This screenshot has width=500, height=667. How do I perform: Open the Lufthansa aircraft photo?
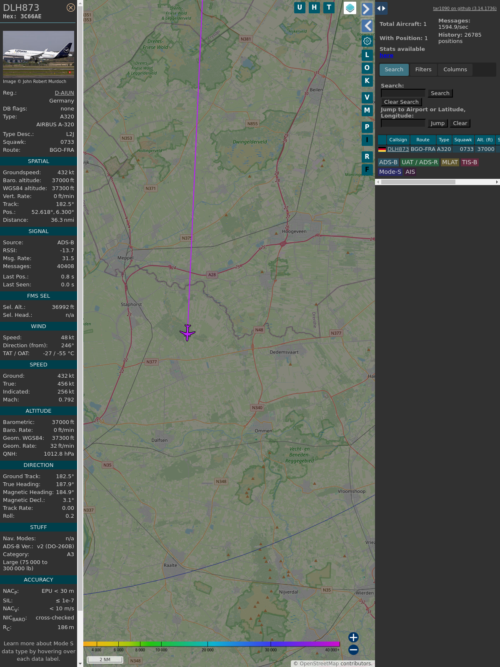38,54
